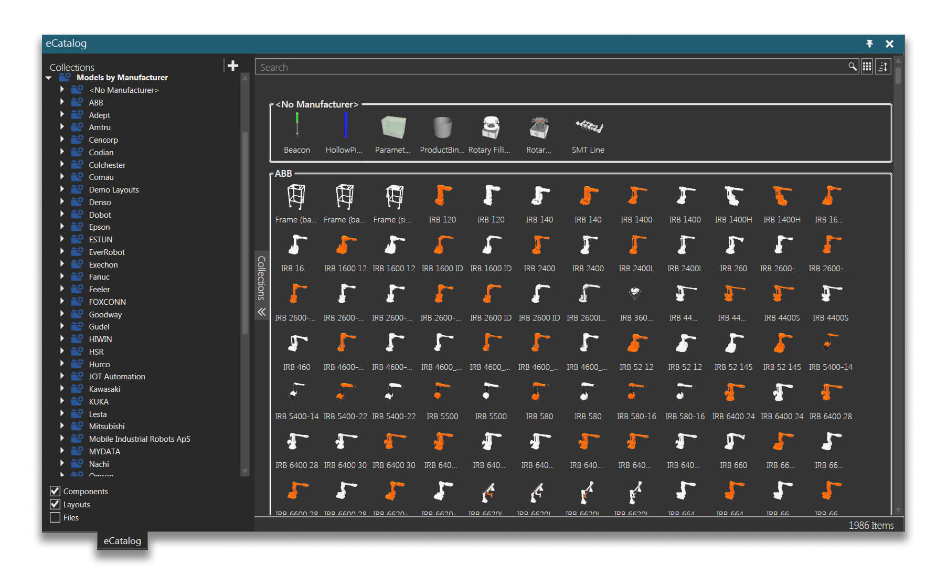Select <No Manufacturer> collection

[124, 90]
